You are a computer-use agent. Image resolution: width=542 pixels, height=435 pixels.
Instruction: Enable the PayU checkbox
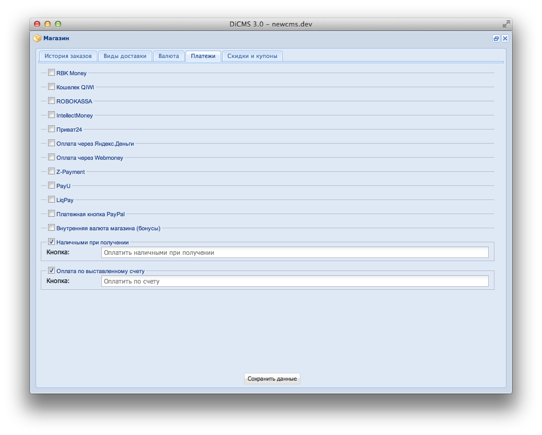click(52, 185)
